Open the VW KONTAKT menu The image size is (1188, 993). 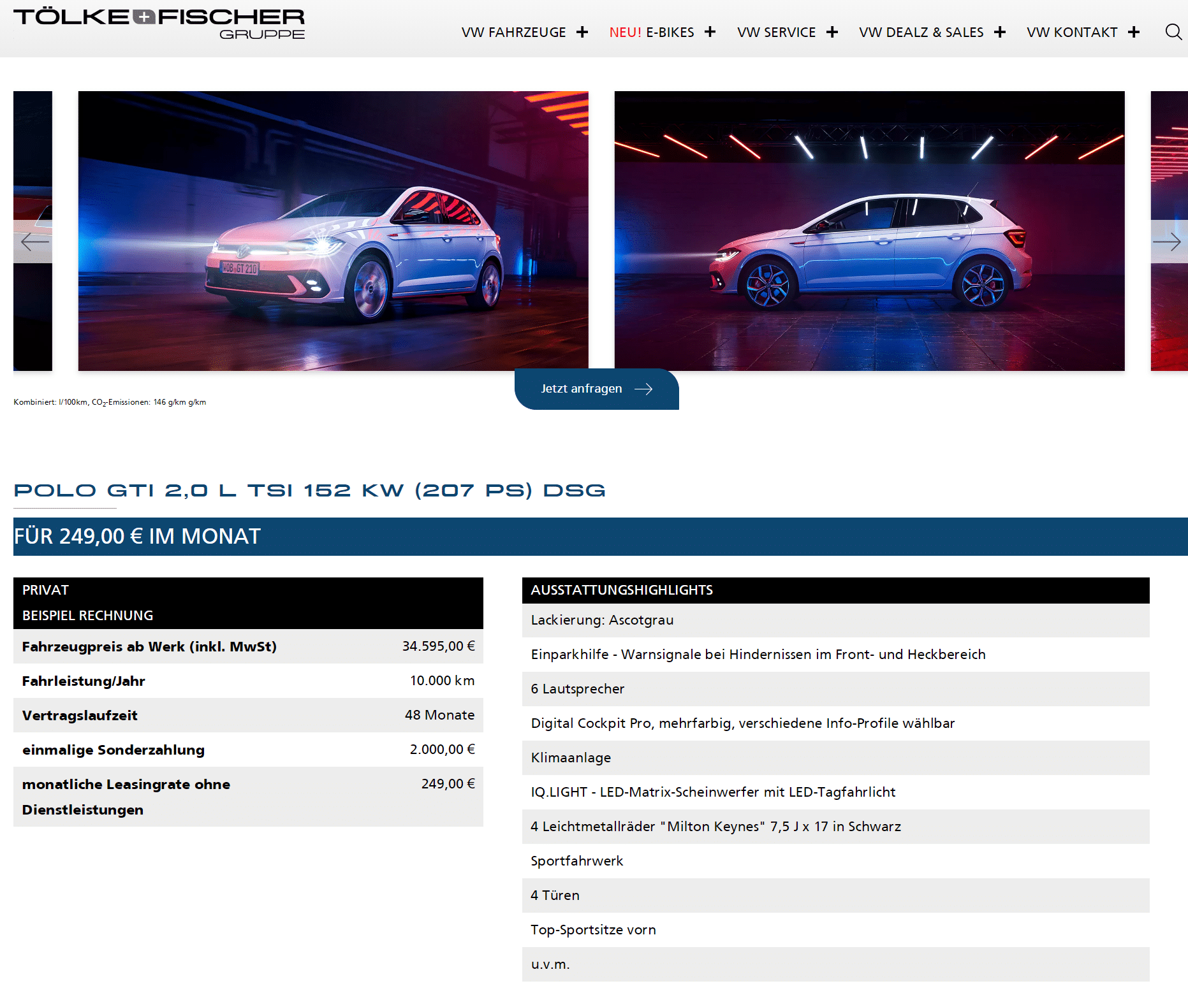(x=1072, y=32)
